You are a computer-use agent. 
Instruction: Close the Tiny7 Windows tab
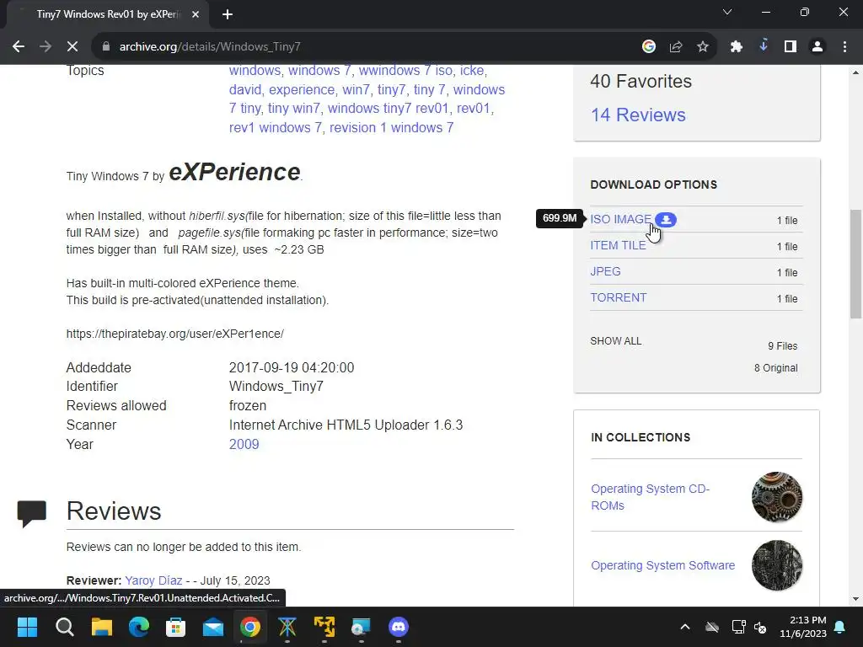click(x=196, y=15)
